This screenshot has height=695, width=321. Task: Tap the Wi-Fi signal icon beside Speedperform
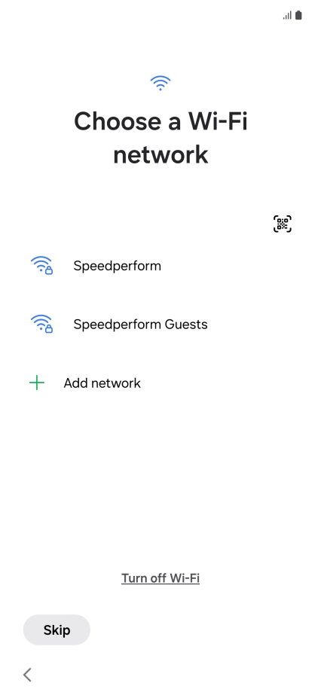pyautogui.click(x=41, y=265)
